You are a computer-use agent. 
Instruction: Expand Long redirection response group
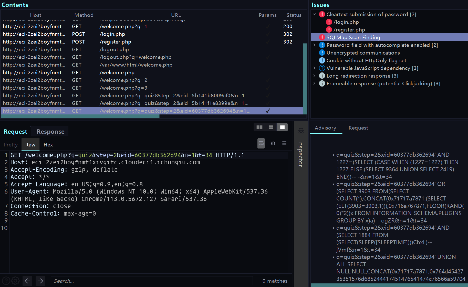coord(314,76)
